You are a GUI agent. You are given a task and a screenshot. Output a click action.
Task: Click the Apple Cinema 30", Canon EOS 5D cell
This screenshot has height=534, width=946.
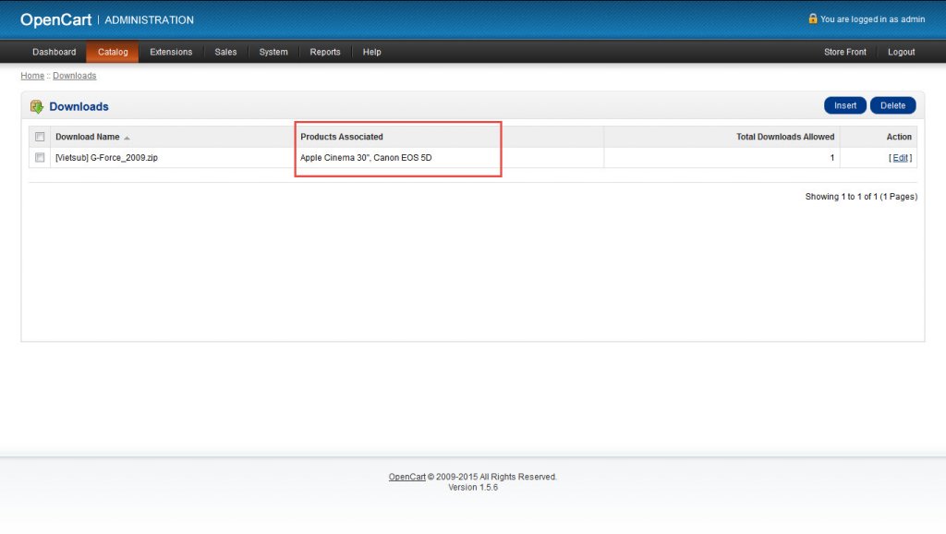[x=366, y=157]
